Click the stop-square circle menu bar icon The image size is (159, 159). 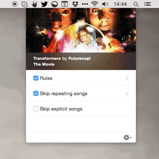[15, 4]
